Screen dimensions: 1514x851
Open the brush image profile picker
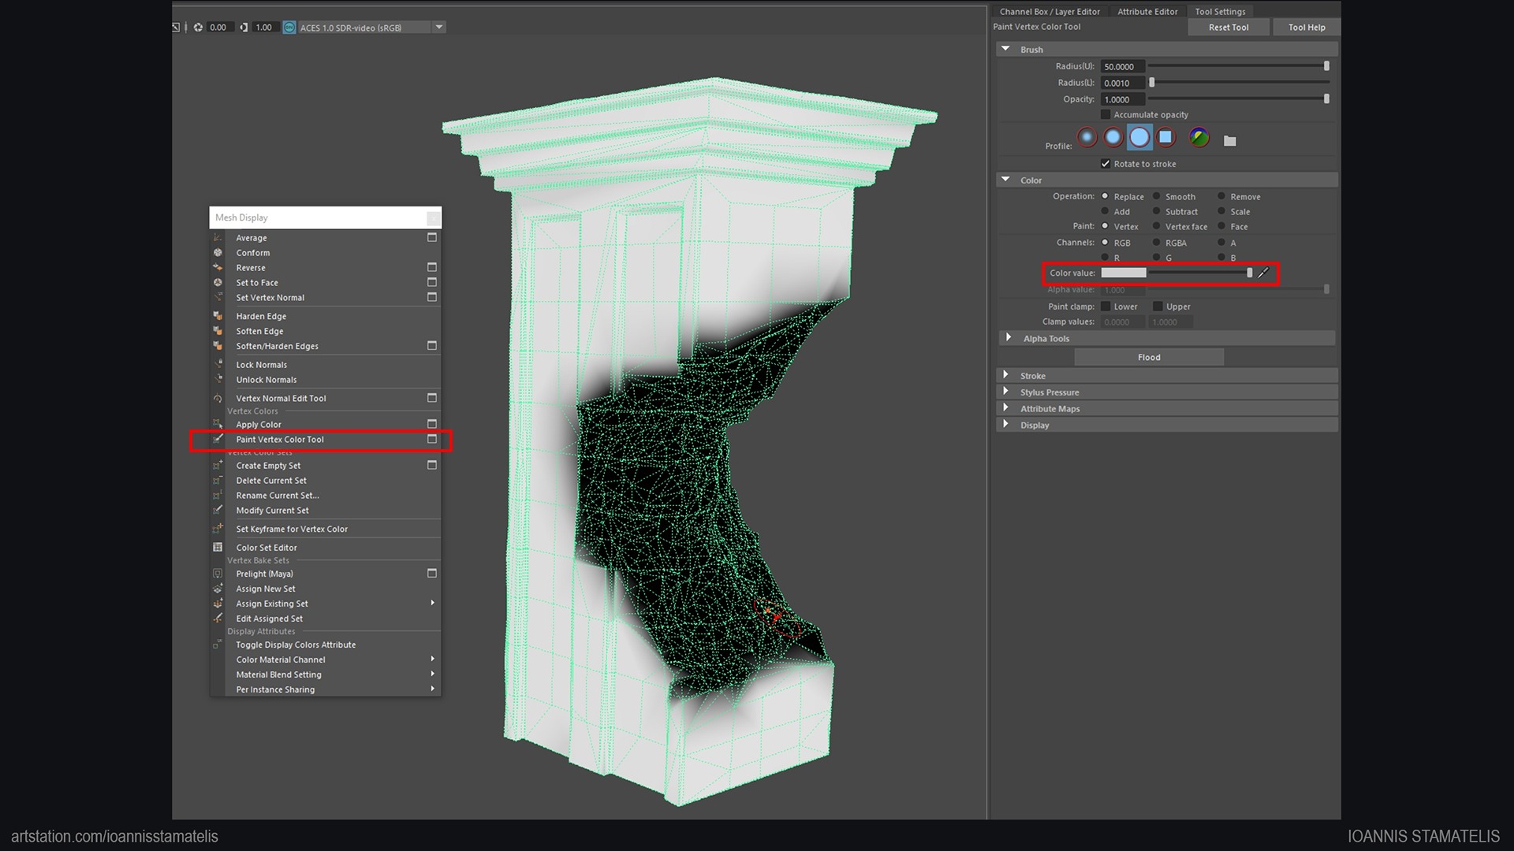[1198, 137]
